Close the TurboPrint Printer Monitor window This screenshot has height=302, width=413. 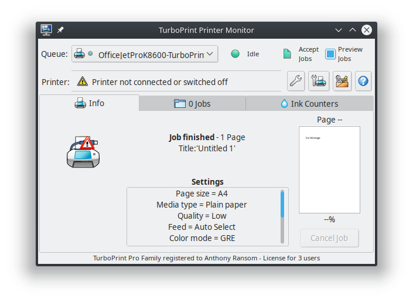pyautogui.click(x=366, y=30)
